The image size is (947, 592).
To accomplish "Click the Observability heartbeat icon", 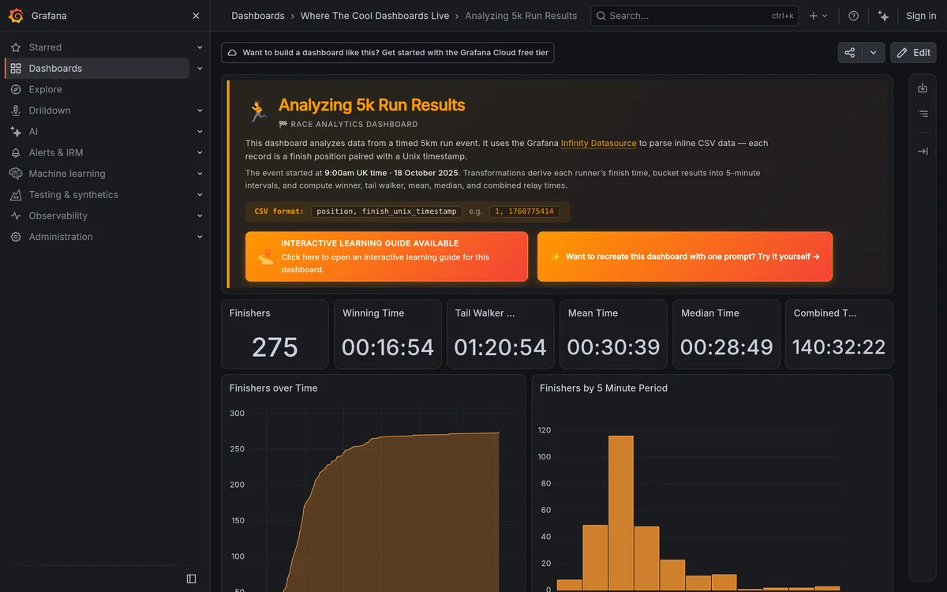I will point(16,215).
